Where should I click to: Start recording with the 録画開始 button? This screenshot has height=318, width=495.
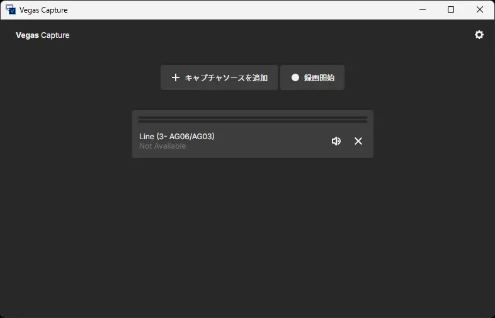[312, 77]
